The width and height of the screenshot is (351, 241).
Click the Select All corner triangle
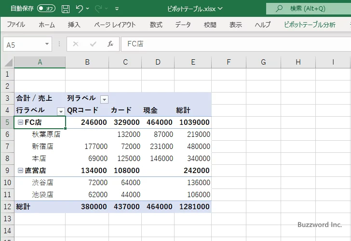(x=9, y=63)
